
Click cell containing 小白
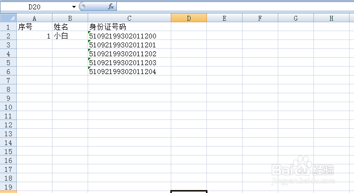click(x=70, y=36)
